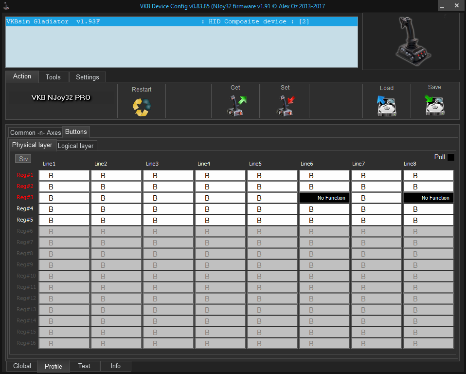Click Reg#3 Line8 No Function cell
The height and width of the screenshot is (374, 466).
[428, 198]
